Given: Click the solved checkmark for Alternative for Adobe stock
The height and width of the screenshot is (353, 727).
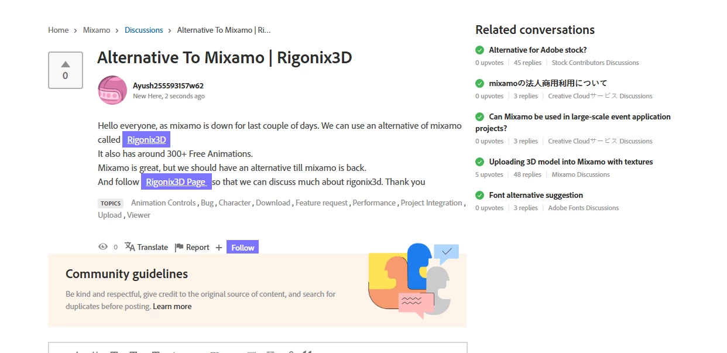Looking at the screenshot, I should tap(480, 50).
